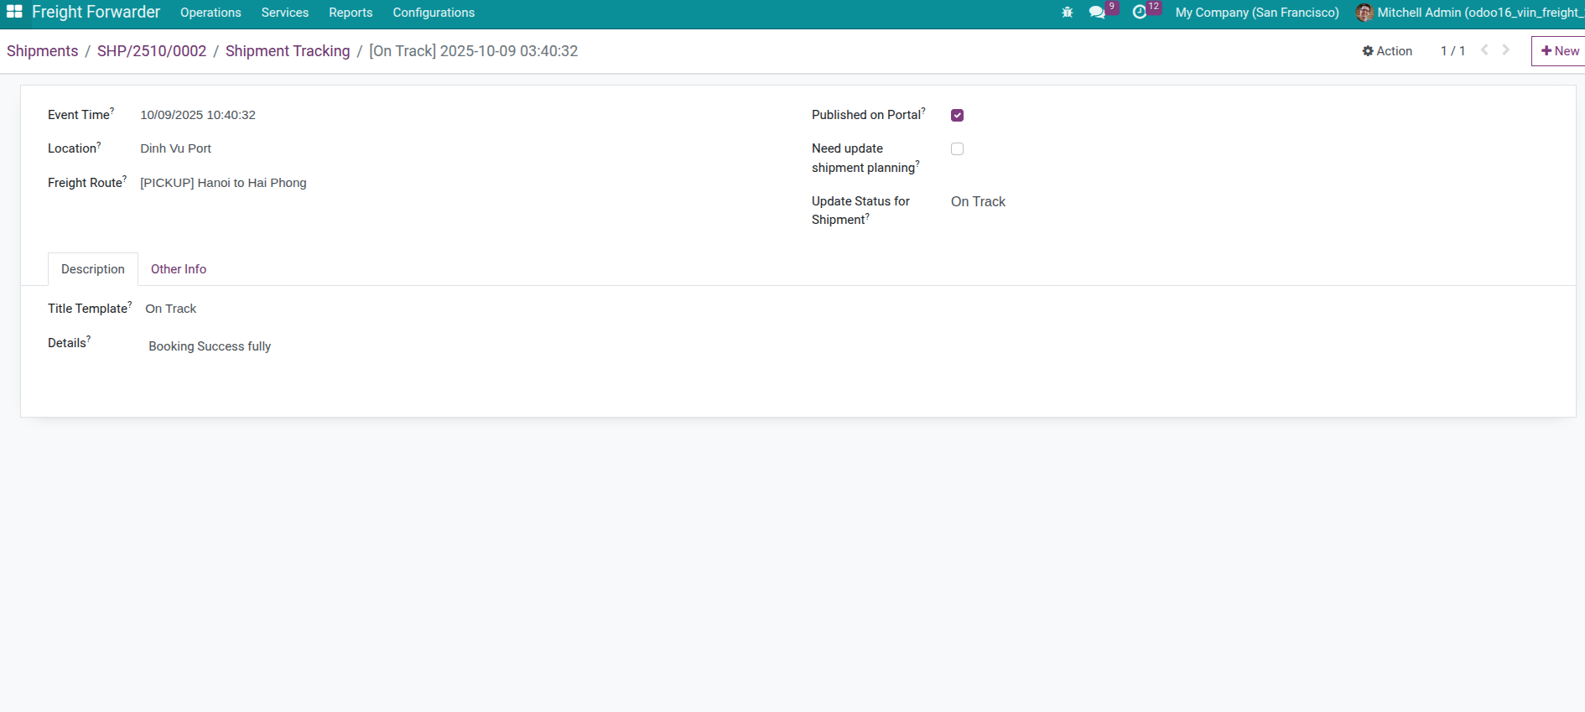1585x712 pixels.
Task: Open the debug bug icon menu
Action: click(x=1067, y=13)
